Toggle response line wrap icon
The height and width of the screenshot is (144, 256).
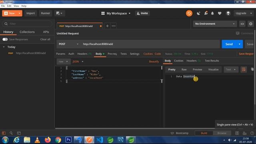pyautogui.click(x=244, y=70)
